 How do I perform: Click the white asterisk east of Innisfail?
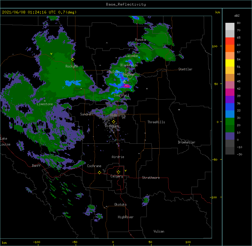tap(147, 89)
